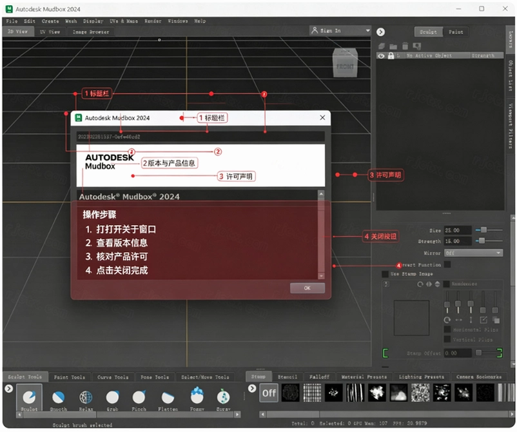Click the rotation randomize icon under sliders

point(447,320)
